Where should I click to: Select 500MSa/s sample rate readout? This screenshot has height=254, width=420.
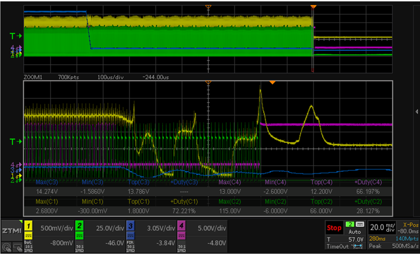(x=405, y=246)
